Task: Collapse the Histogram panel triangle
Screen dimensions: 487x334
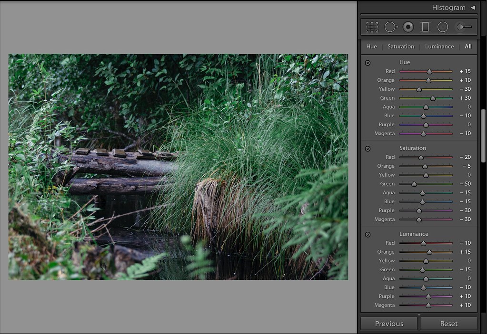Action: pyautogui.click(x=473, y=8)
